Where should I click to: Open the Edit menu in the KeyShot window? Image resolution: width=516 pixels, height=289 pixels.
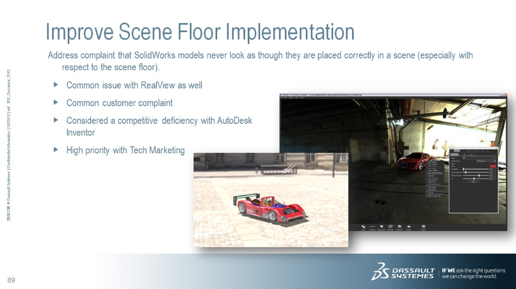pyautogui.click(x=285, y=98)
